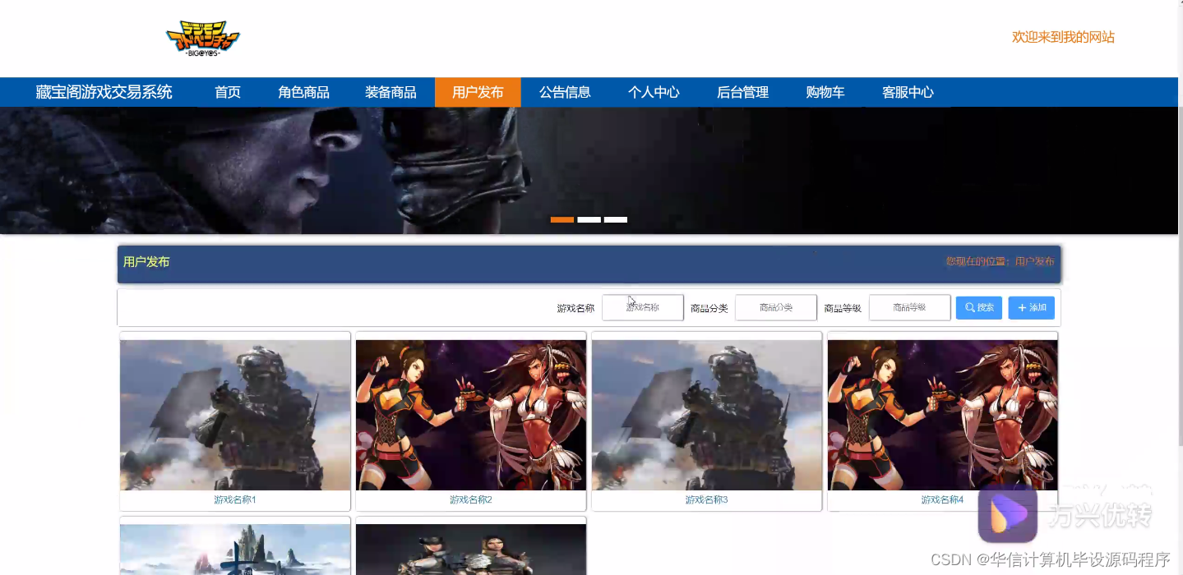1183x575 pixels.
Task: Click the 藏宝阁游戏交易系统 site title
Action: coord(104,92)
